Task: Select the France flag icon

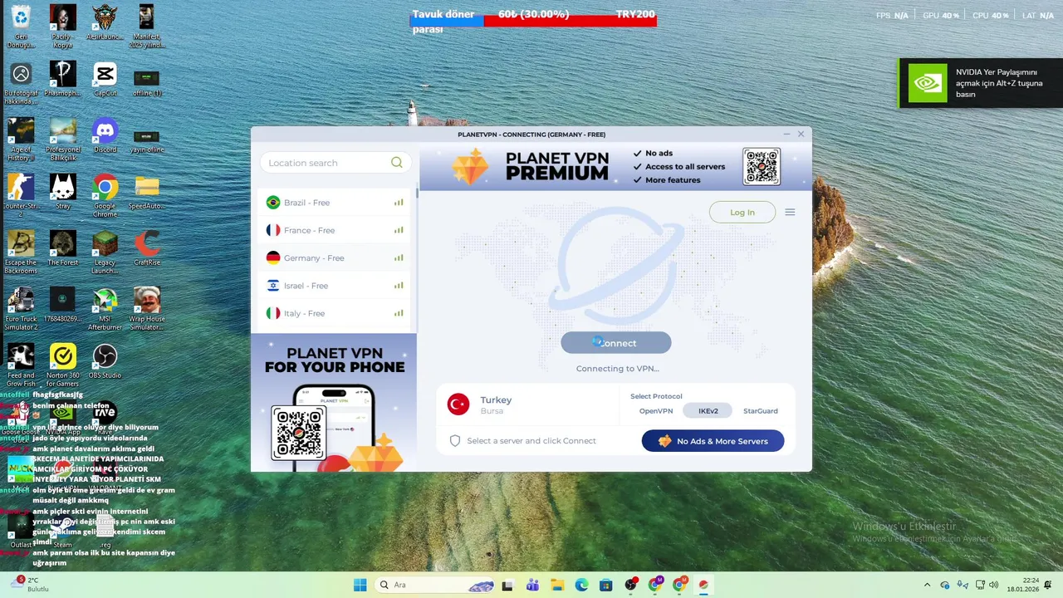Action: pyautogui.click(x=272, y=230)
